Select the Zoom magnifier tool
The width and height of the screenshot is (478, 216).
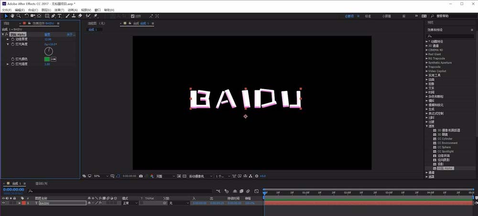pyautogui.click(x=19, y=16)
